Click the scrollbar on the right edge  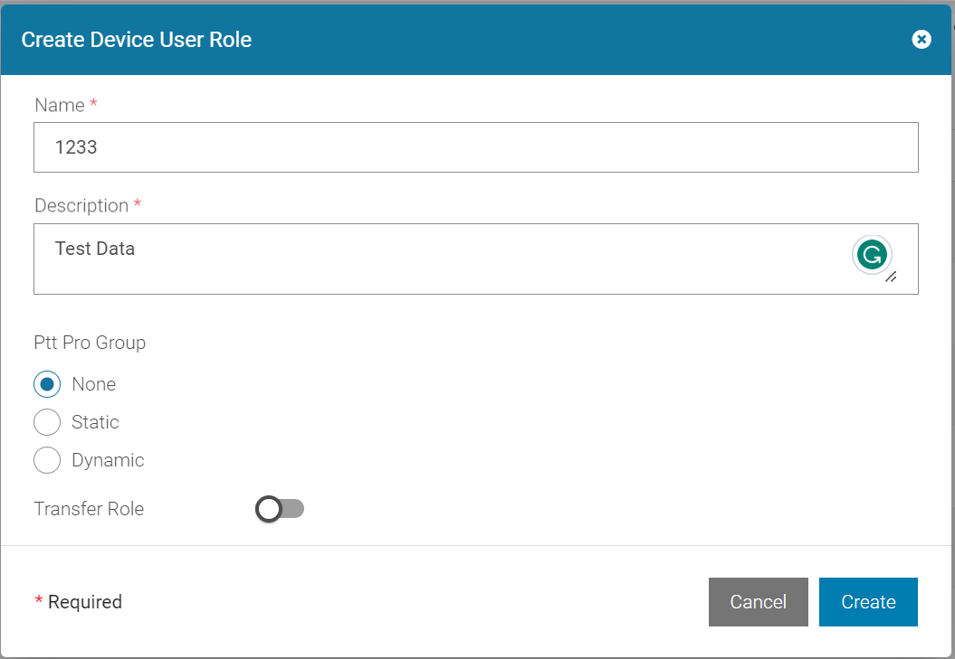click(x=949, y=271)
